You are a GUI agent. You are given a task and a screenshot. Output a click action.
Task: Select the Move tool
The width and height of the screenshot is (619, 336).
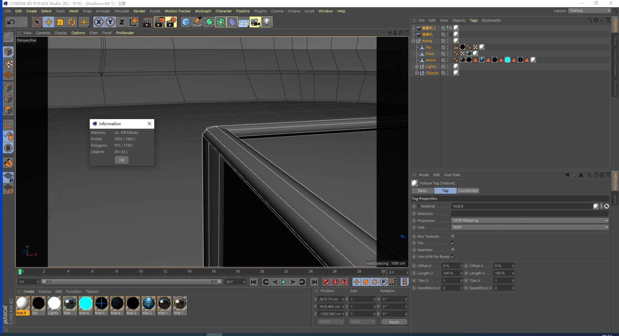[49, 22]
